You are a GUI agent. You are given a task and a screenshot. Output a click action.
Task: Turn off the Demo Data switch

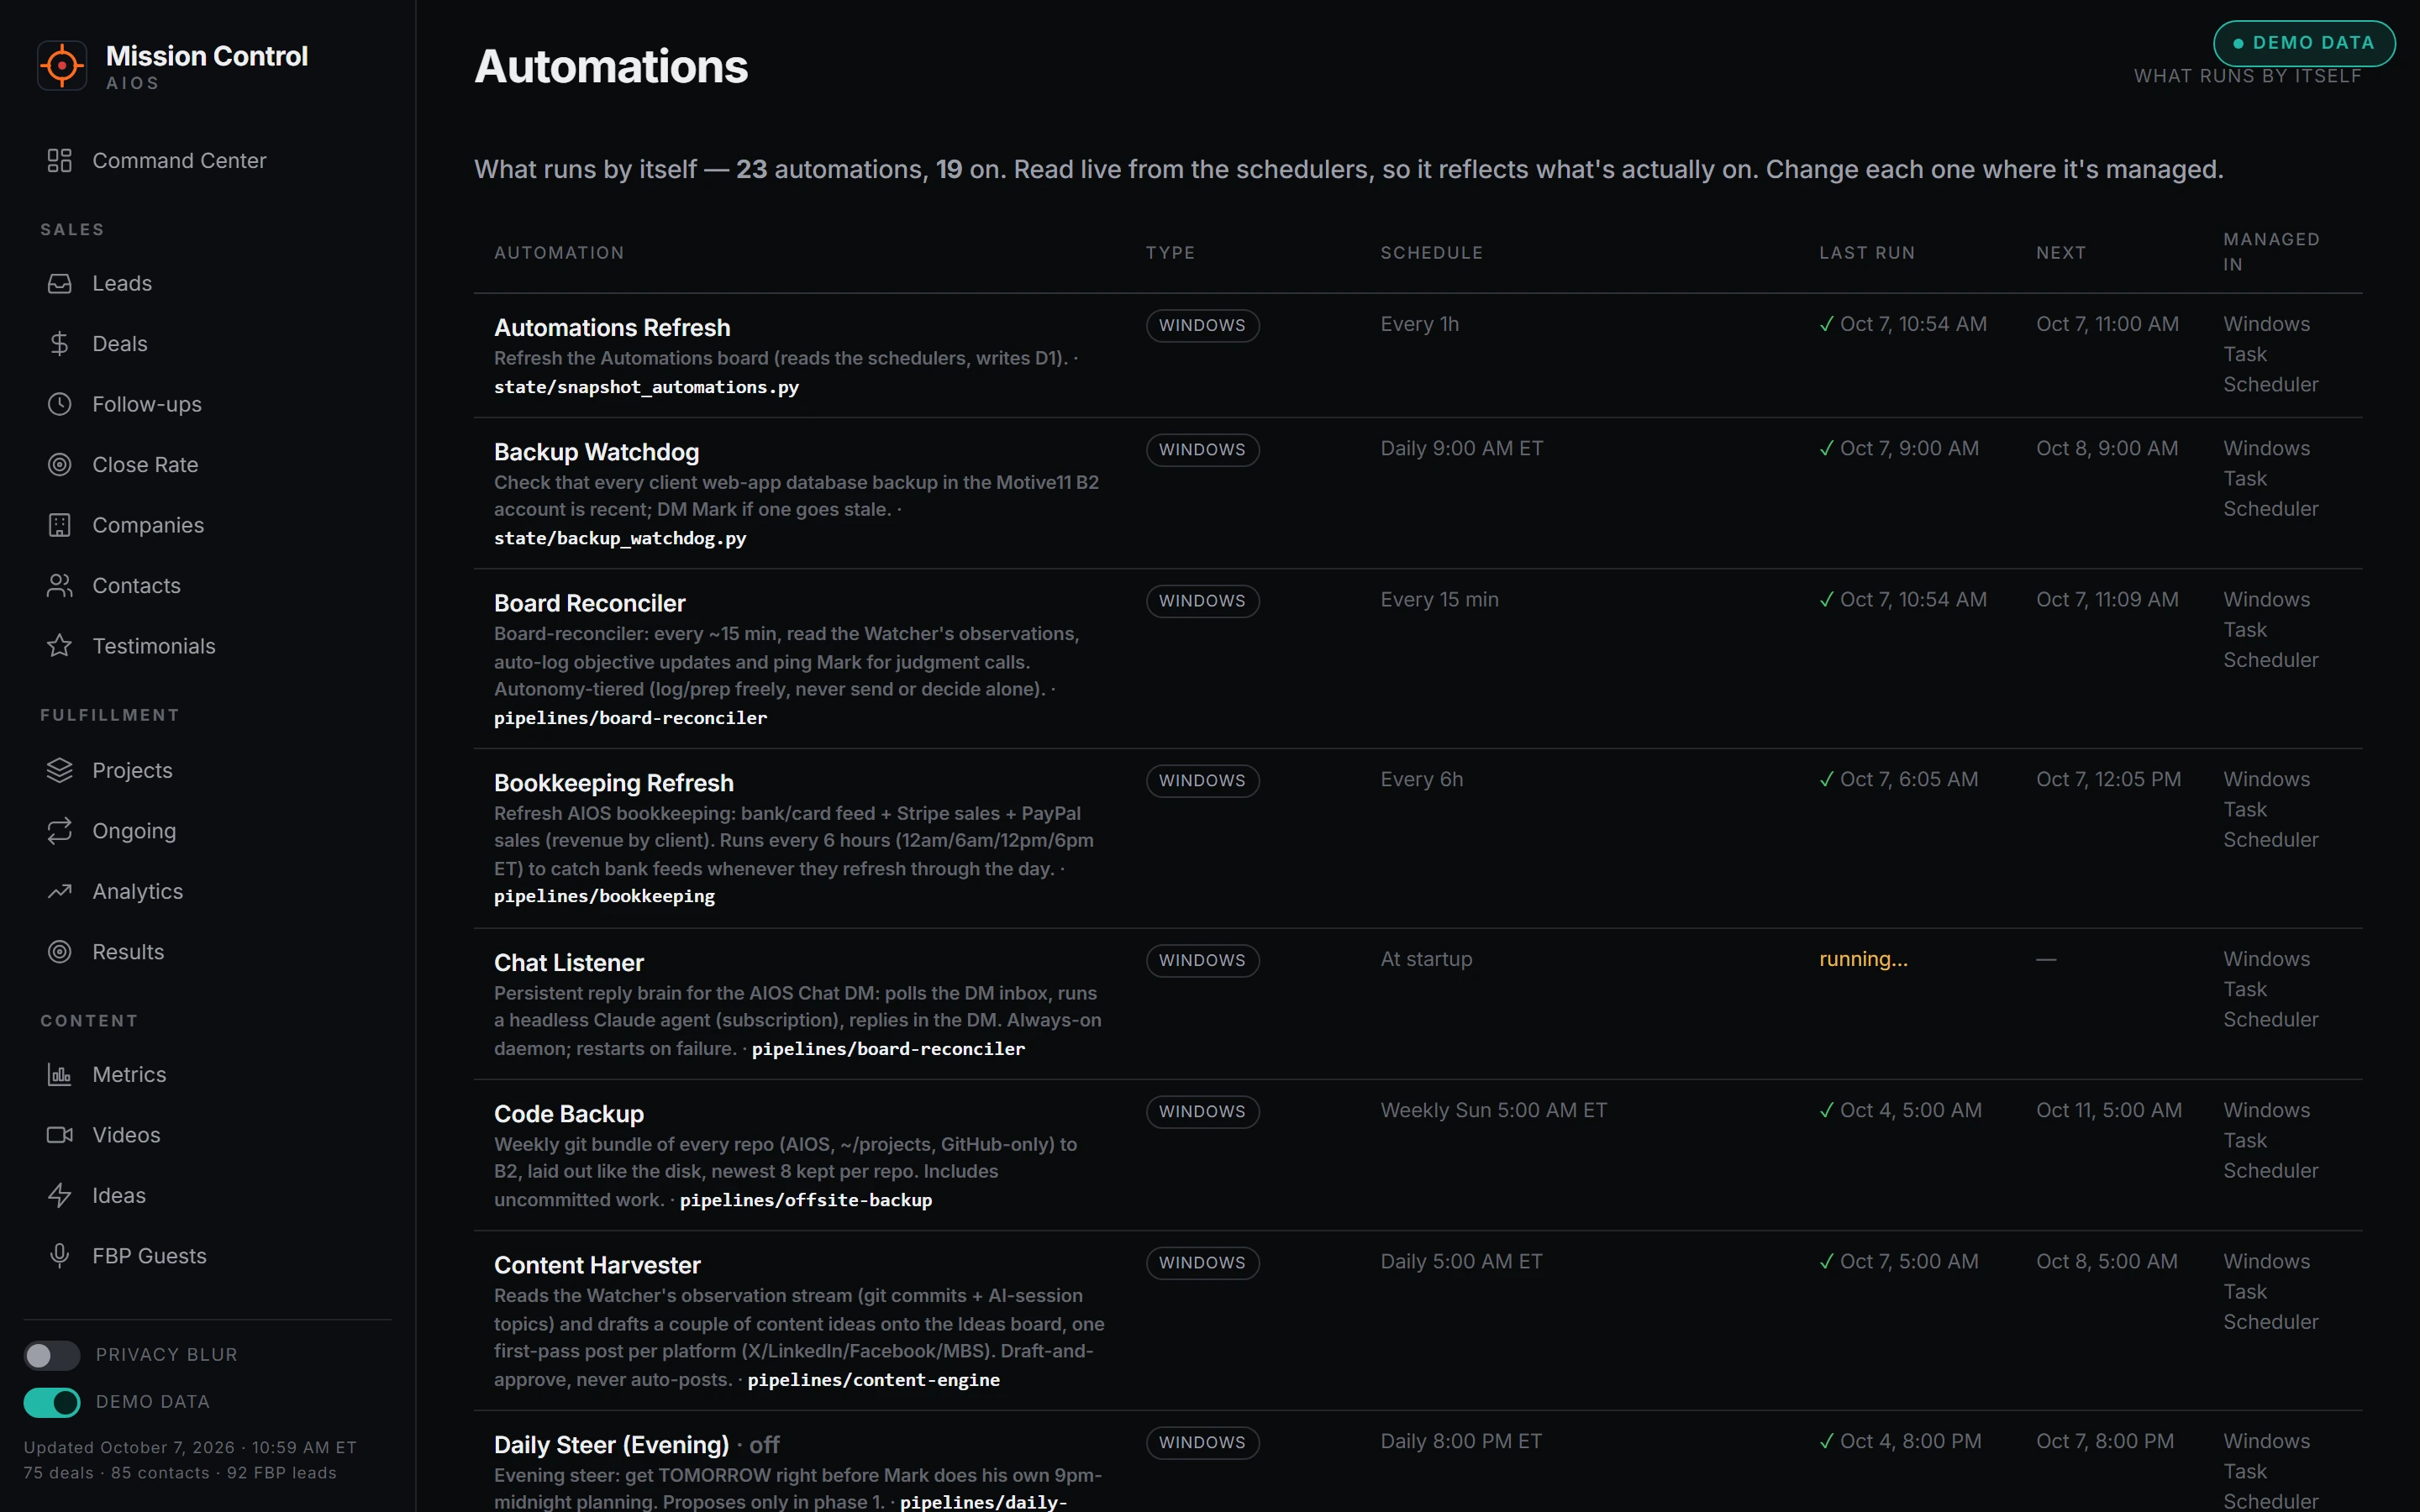pyautogui.click(x=52, y=1403)
